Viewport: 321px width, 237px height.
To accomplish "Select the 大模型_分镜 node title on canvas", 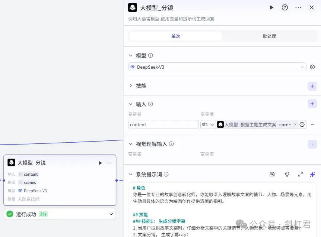I will pyautogui.click(x=32, y=163).
